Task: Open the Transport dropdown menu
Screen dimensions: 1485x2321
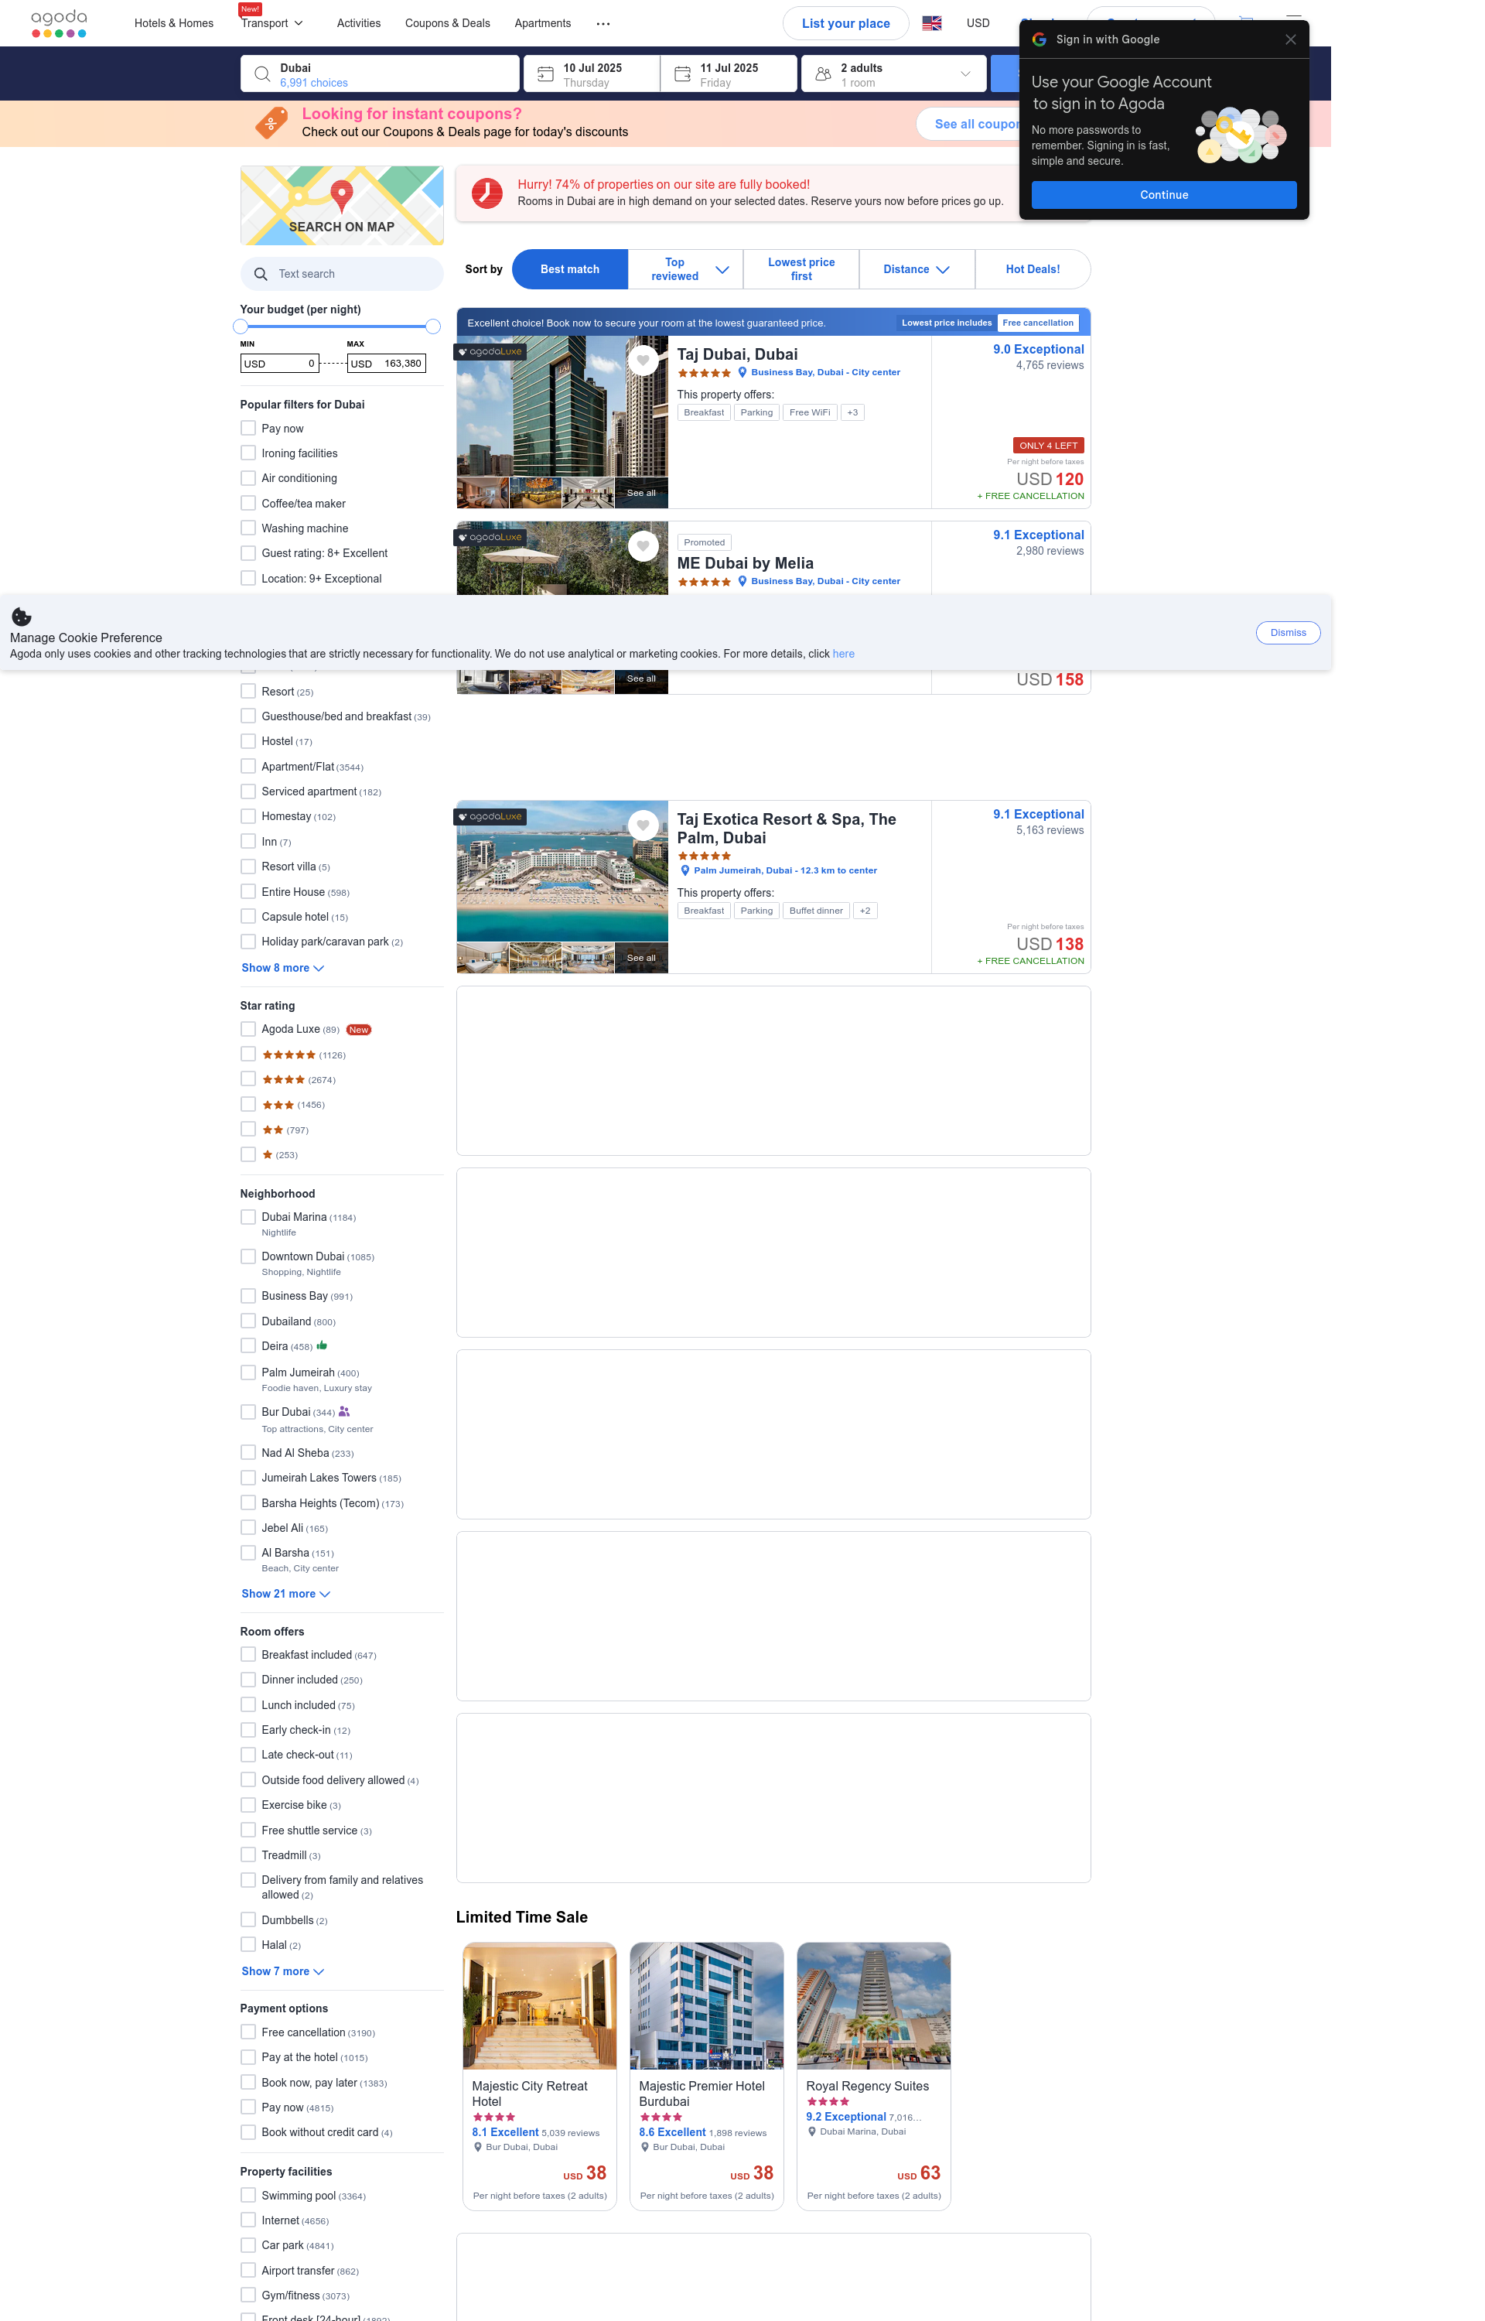Action: 273,23
